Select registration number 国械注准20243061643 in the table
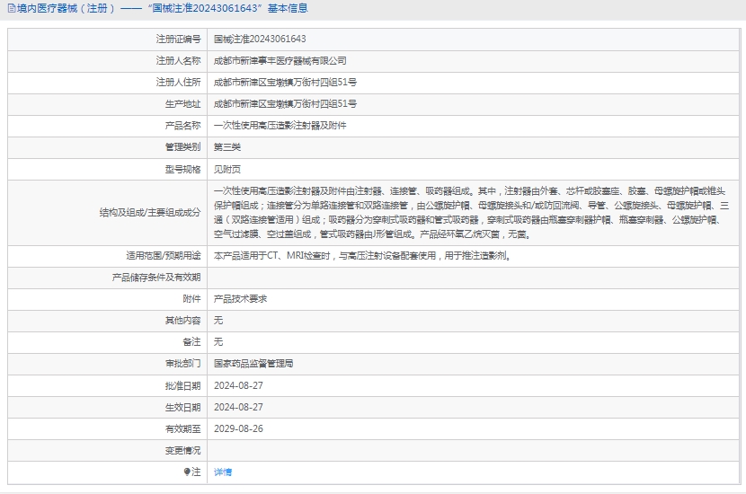Screen dimensions: 746x494 click(x=260, y=40)
